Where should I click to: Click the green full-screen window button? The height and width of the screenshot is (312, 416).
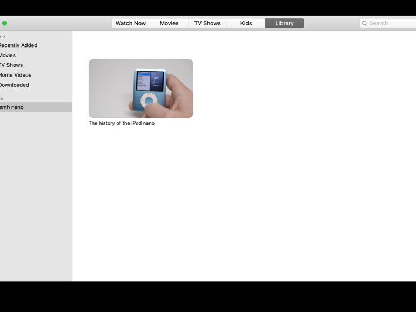point(4,23)
